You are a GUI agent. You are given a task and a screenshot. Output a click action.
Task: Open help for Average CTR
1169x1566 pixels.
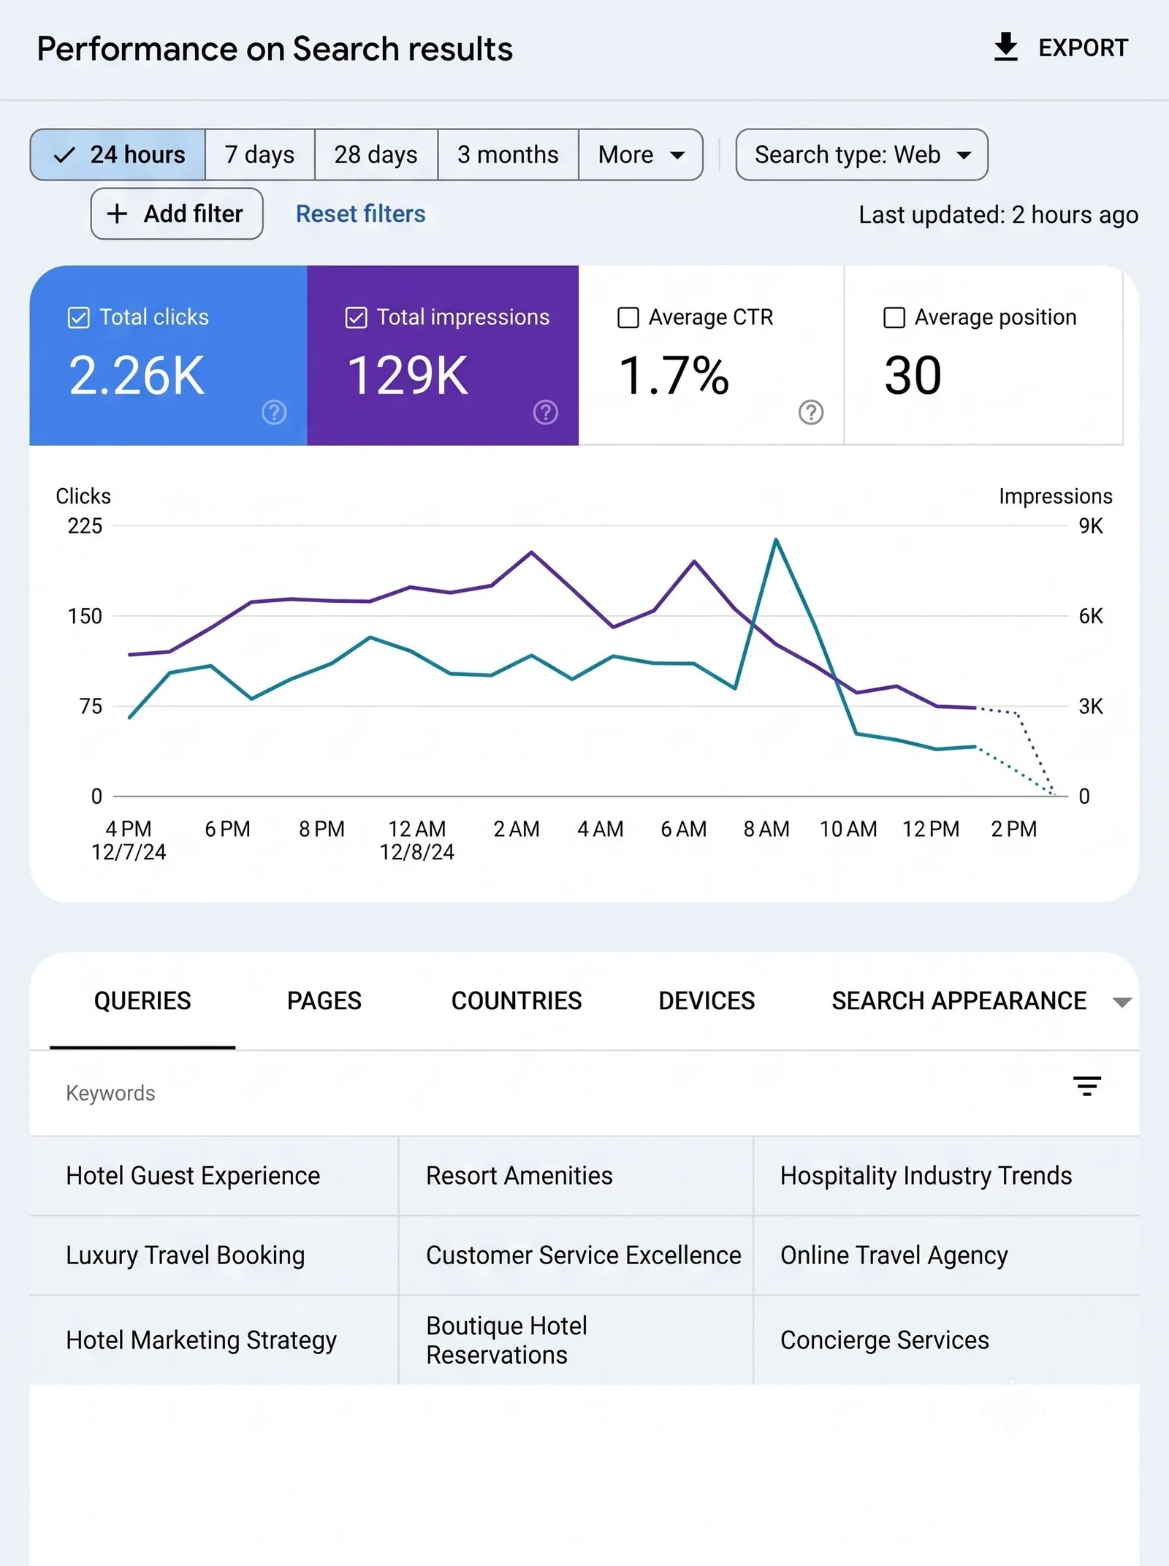811,412
